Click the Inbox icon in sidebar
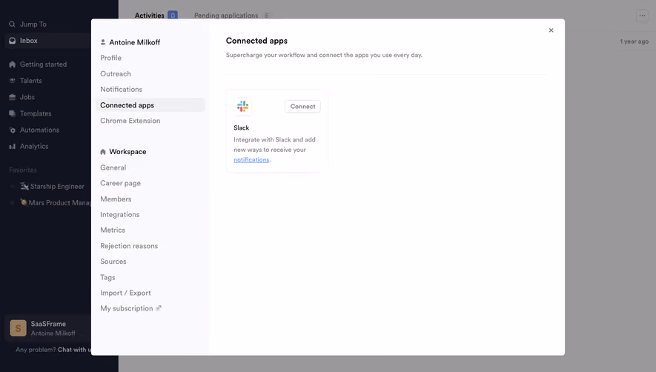Screen dimensions: 656x372 tap(12, 41)
